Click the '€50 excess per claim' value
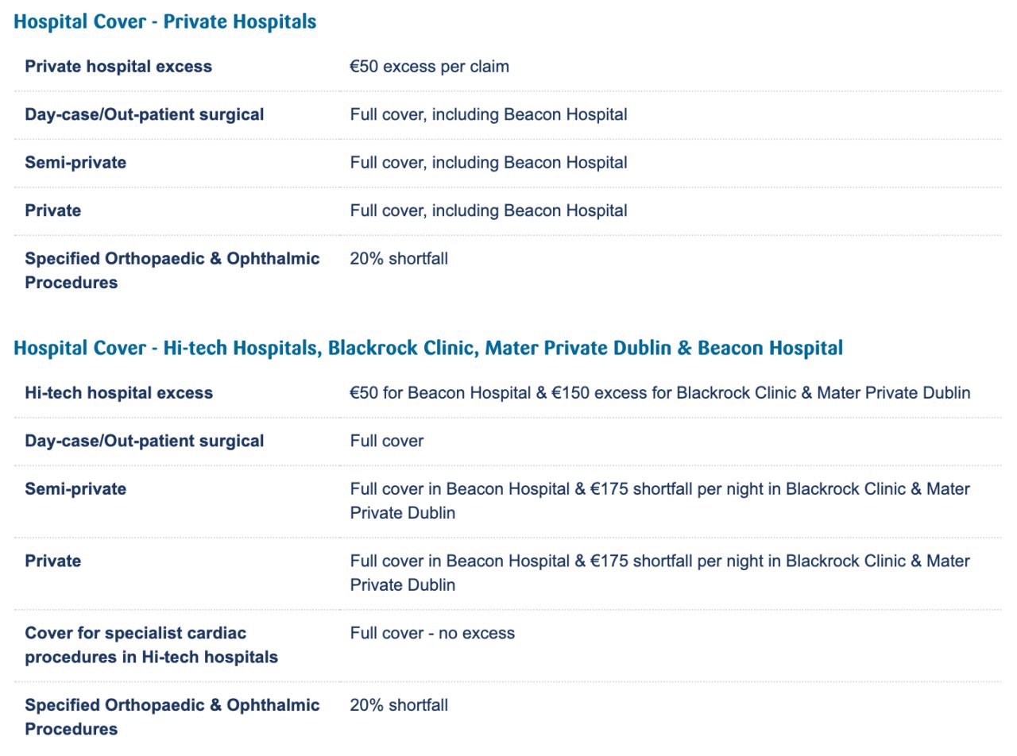The height and width of the screenshot is (756, 1017). click(x=430, y=67)
